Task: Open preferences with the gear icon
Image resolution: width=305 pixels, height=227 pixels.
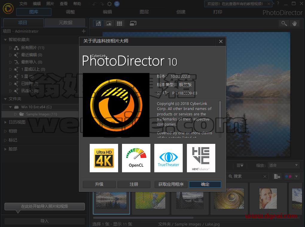Action: click(109, 4)
